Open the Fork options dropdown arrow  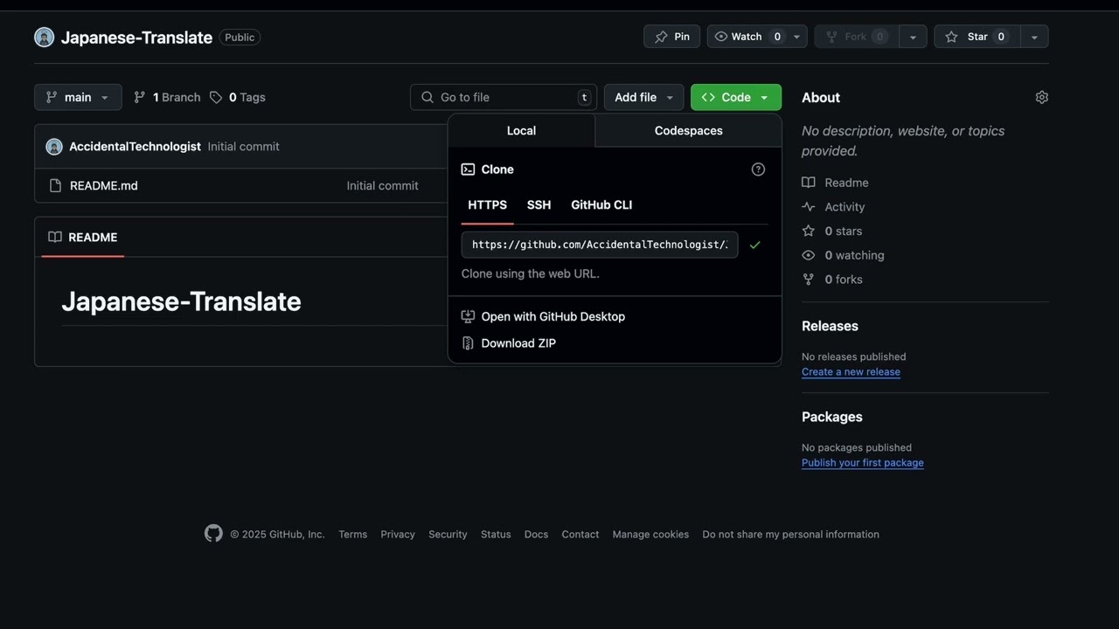pyautogui.click(x=913, y=37)
